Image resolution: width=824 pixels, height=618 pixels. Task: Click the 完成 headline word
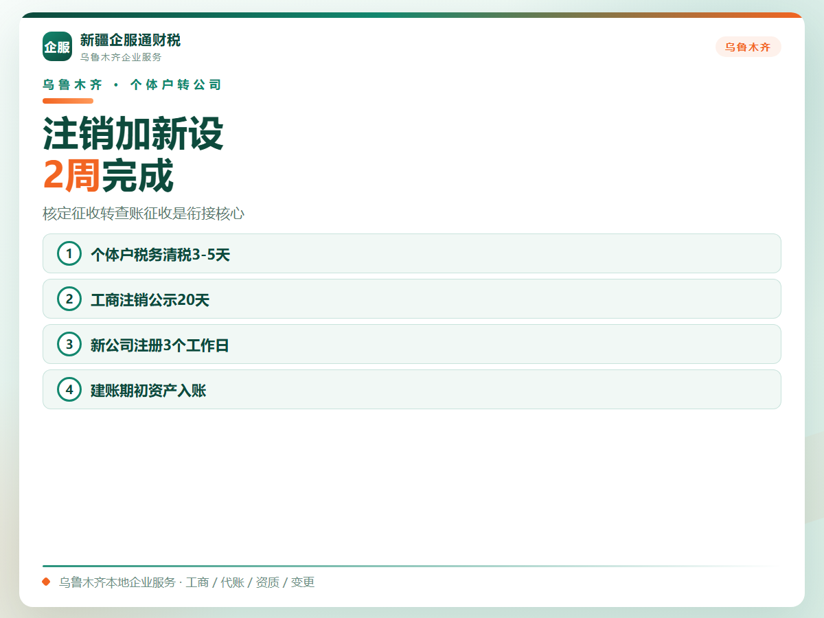click(137, 175)
